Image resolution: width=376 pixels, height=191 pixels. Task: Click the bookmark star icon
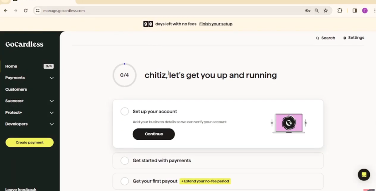[x=326, y=11]
